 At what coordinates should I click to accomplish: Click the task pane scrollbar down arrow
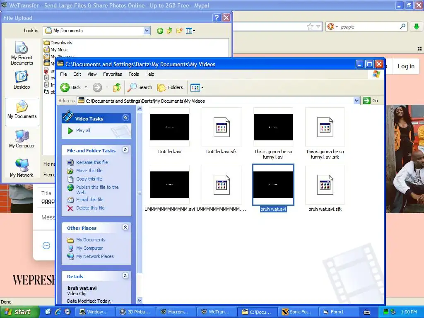click(x=140, y=300)
